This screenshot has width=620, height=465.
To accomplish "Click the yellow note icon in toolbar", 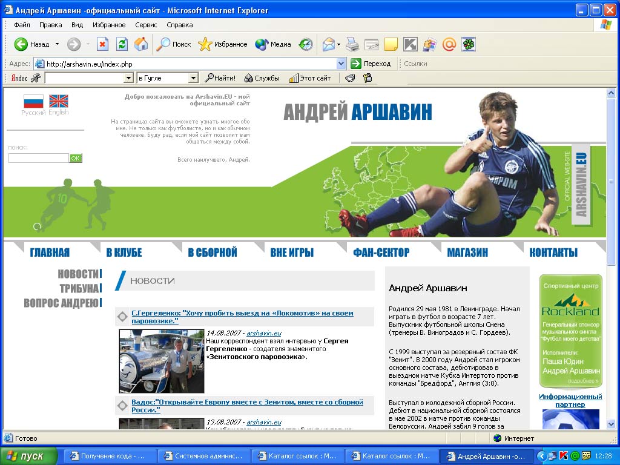I will click(391, 44).
